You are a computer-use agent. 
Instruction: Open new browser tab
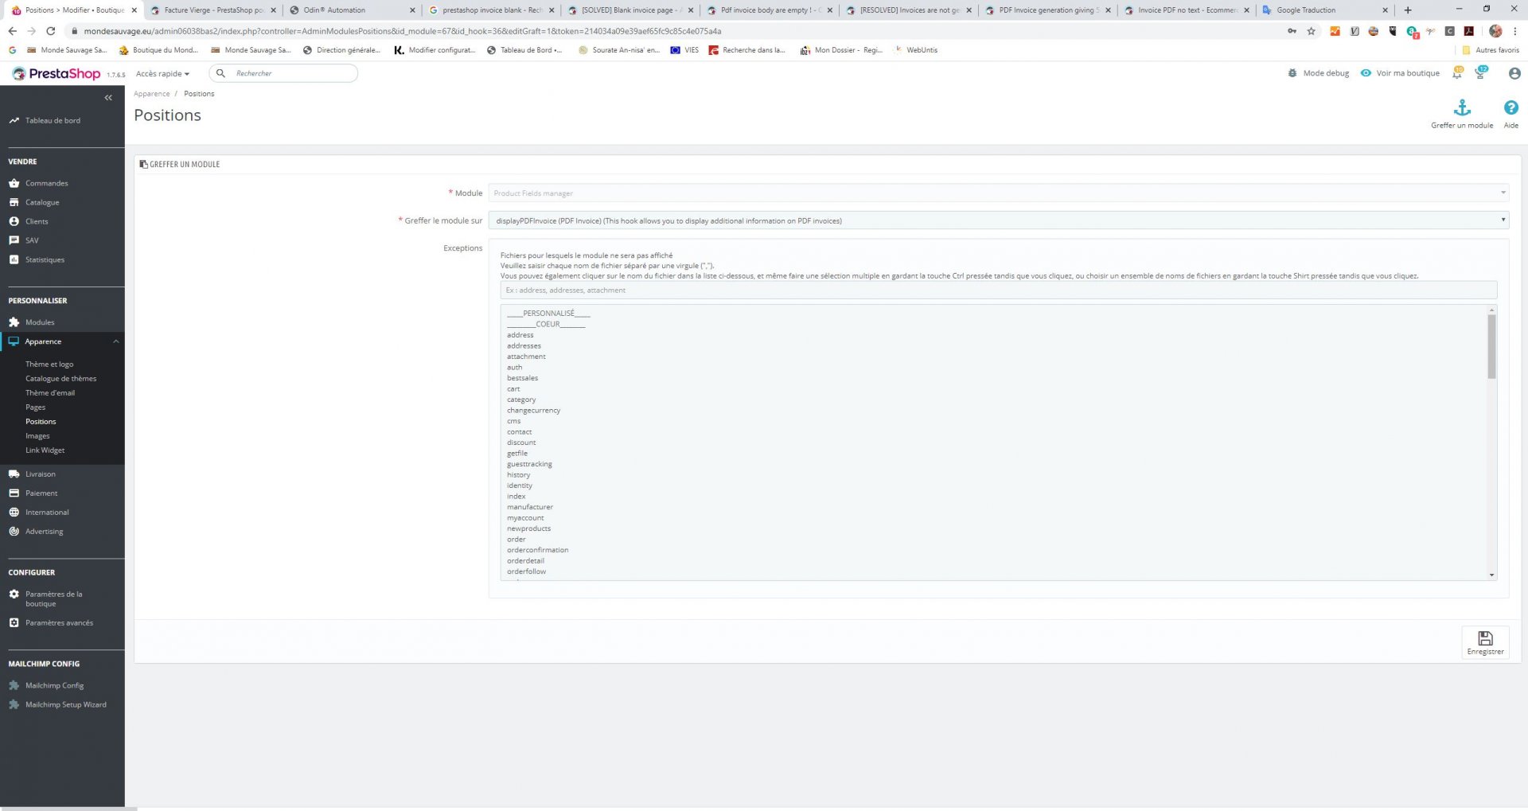(x=1408, y=10)
